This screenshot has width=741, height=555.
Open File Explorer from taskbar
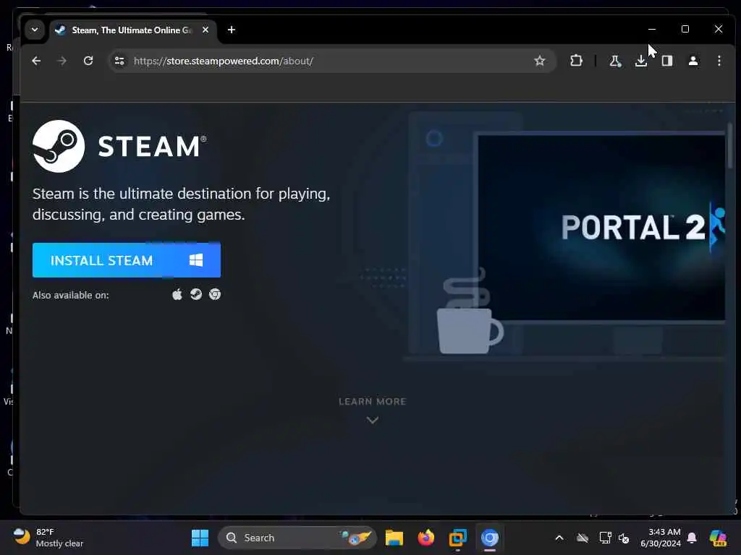(394, 538)
